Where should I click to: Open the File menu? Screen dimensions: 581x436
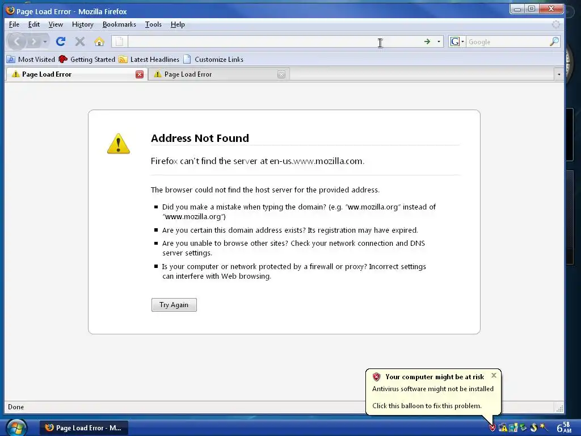14,24
